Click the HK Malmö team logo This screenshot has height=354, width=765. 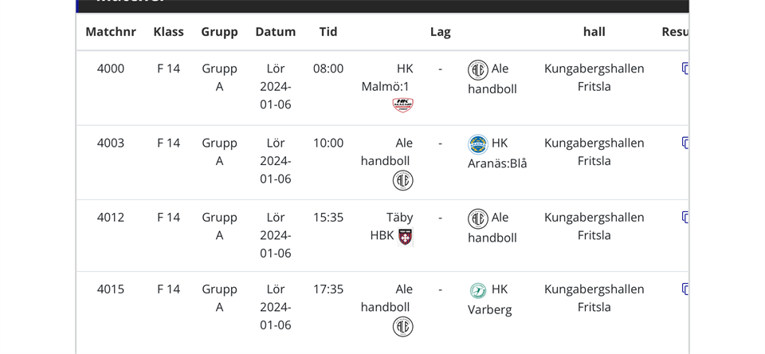402,105
